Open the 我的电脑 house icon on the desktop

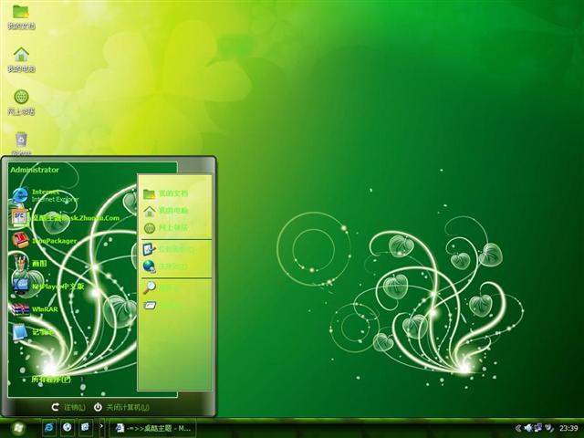(x=21, y=59)
